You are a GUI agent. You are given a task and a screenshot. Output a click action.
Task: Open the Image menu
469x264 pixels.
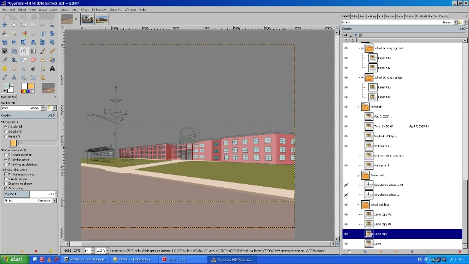[x=43, y=10]
